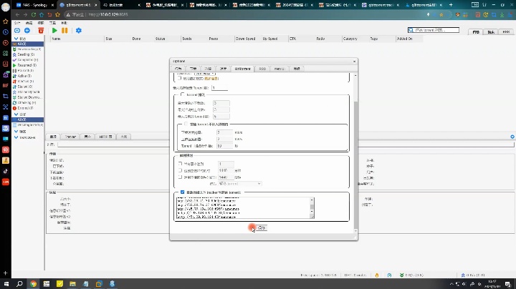Select the Completed filter in sidebar

click(28, 60)
